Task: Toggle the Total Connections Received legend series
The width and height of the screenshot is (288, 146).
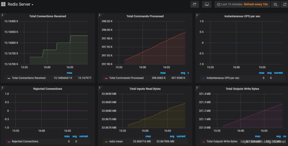Action: (29, 78)
